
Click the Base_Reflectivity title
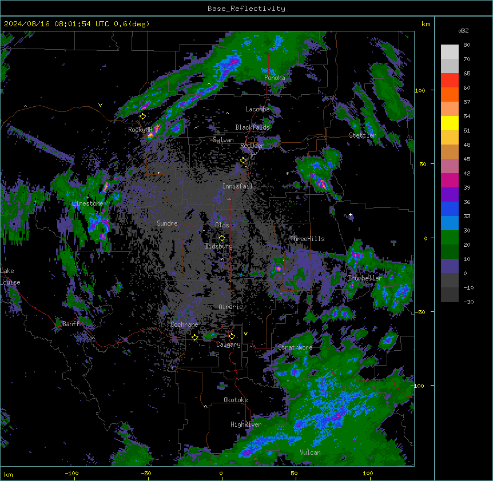247,9
